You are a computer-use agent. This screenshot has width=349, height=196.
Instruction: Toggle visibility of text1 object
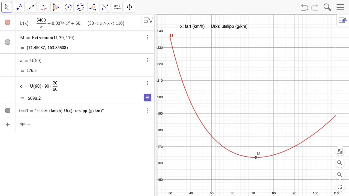(8, 110)
